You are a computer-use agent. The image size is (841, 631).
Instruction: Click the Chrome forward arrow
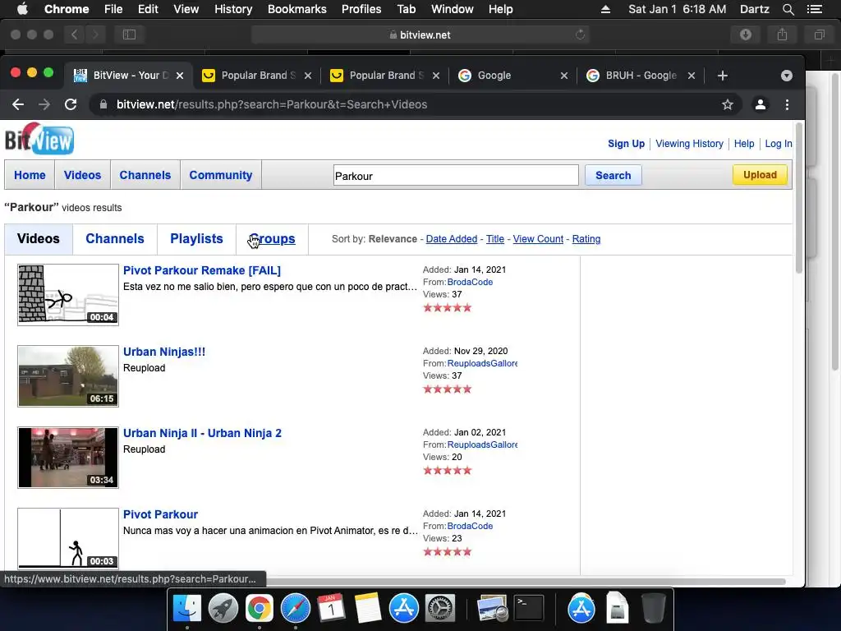click(44, 104)
